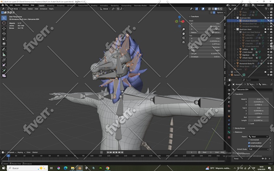Screen dimensions: 274x171
Task: Hide RightEye in the outliner
Action: (268, 55)
